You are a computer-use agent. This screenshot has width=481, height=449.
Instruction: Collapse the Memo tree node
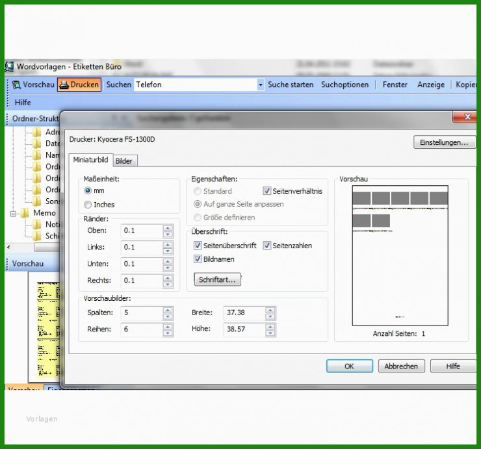(13, 214)
